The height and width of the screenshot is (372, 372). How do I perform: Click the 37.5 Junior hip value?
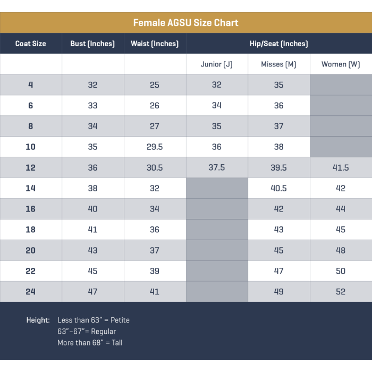(x=216, y=167)
